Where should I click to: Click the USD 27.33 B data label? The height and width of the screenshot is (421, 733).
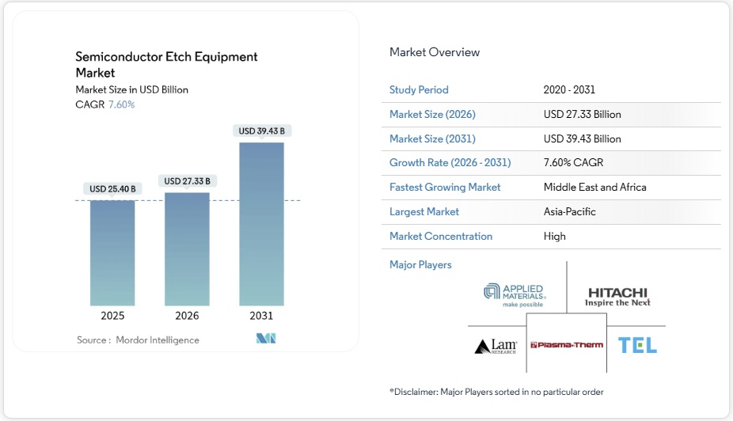click(187, 181)
